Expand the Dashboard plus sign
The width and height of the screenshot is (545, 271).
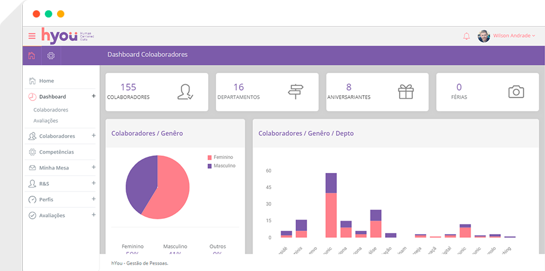pyautogui.click(x=94, y=96)
